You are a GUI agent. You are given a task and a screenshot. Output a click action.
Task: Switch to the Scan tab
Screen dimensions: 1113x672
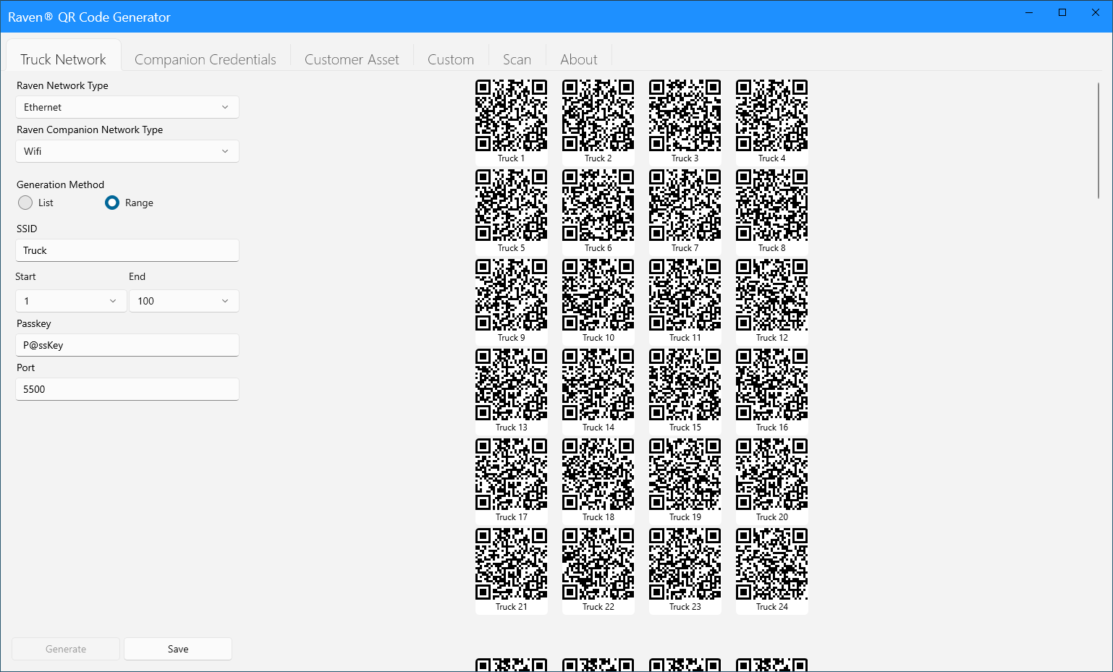coord(517,59)
